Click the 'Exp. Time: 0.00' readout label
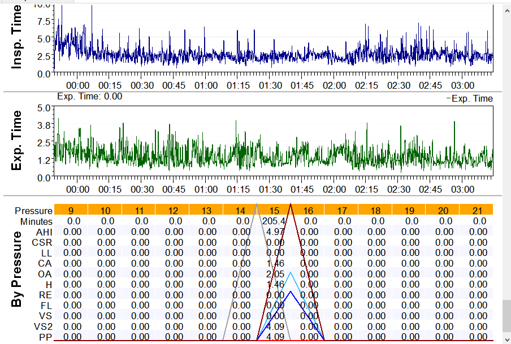Image resolution: width=511 pixels, height=344 pixels. [89, 97]
